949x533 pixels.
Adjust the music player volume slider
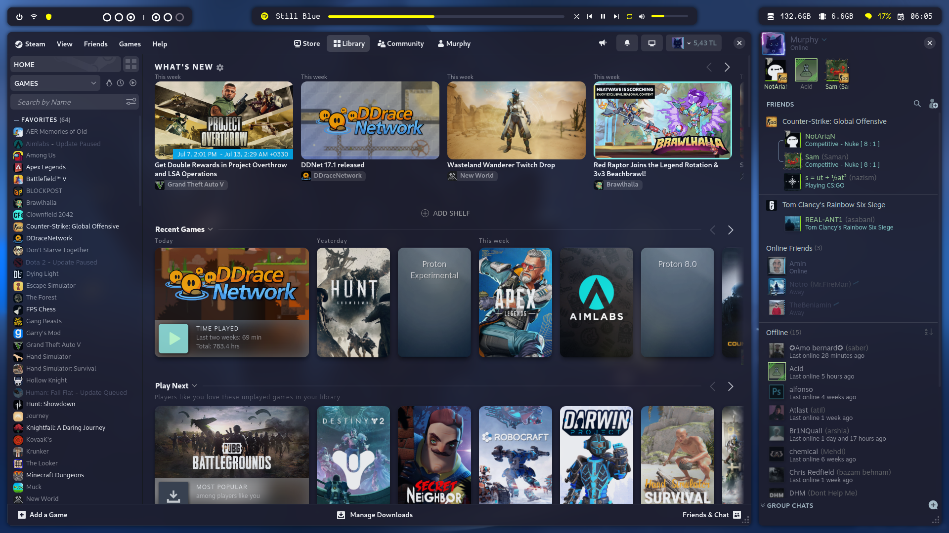point(669,16)
